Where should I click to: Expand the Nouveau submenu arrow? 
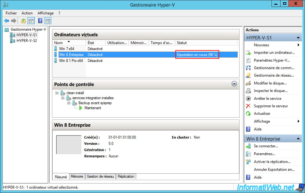[x=298, y=45]
